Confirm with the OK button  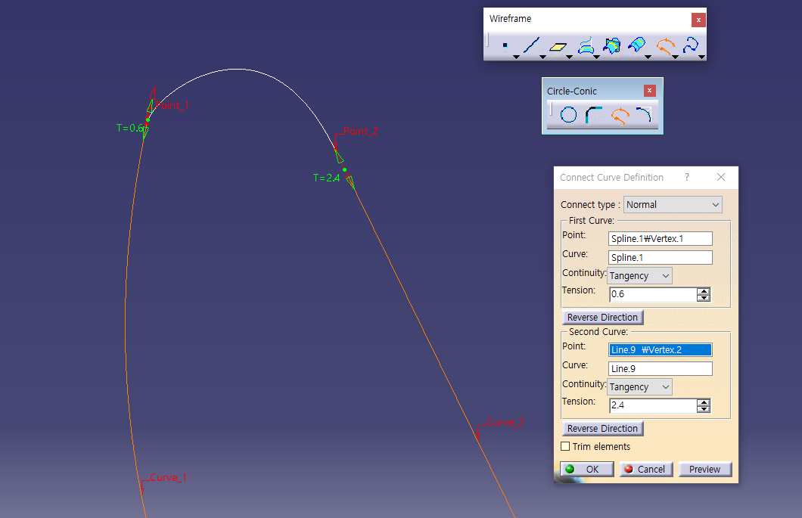pyautogui.click(x=586, y=469)
